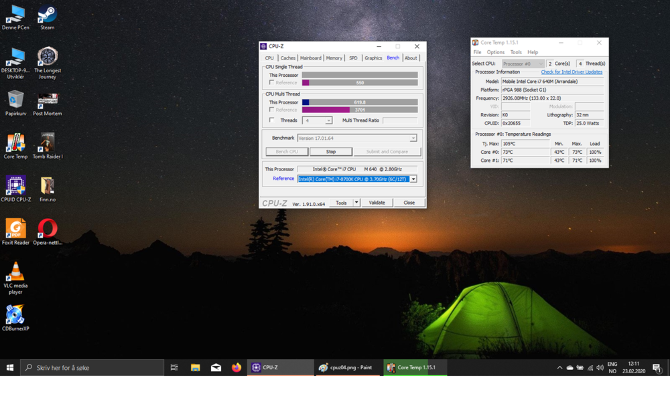Screen dimensions: 670x406
Task: Open the Opera browser desktop shortcut
Action: pos(48,232)
